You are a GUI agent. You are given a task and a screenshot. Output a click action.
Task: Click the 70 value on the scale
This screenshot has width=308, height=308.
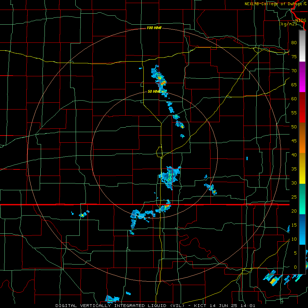(x=294, y=71)
